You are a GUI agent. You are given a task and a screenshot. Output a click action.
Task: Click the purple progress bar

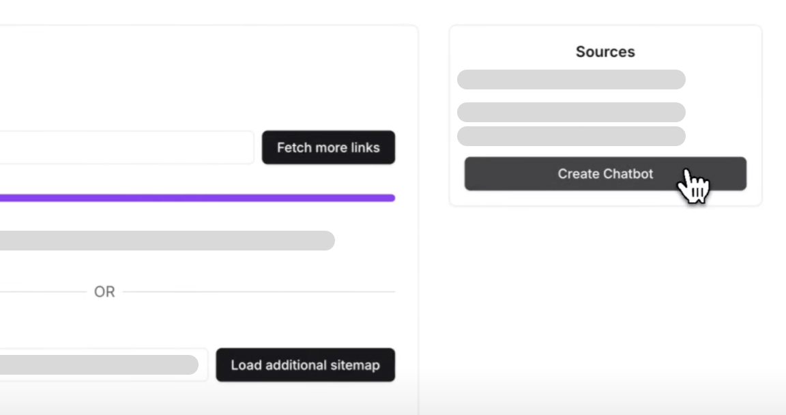pos(196,198)
